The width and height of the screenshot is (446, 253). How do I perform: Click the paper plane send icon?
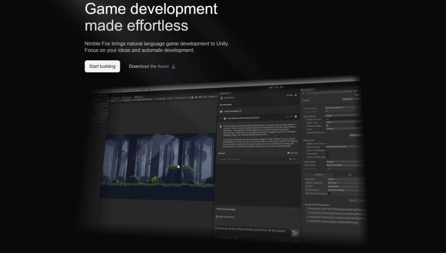pos(295,233)
